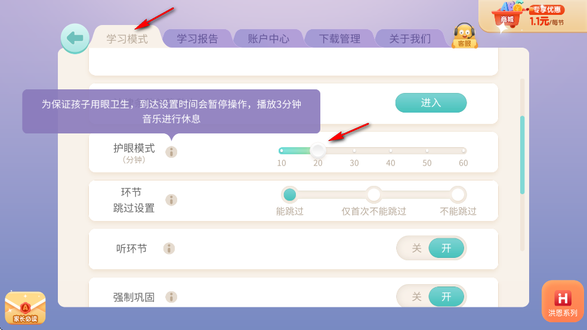Select 不能跳过 skip option
The height and width of the screenshot is (330, 587).
point(458,194)
